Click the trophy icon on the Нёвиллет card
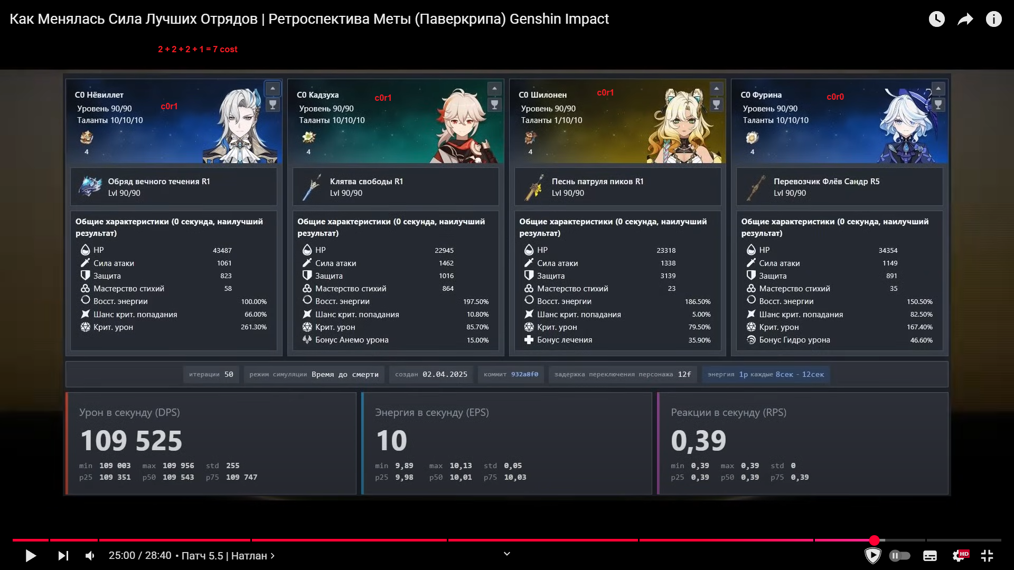The width and height of the screenshot is (1014, 570). tap(273, 104)
